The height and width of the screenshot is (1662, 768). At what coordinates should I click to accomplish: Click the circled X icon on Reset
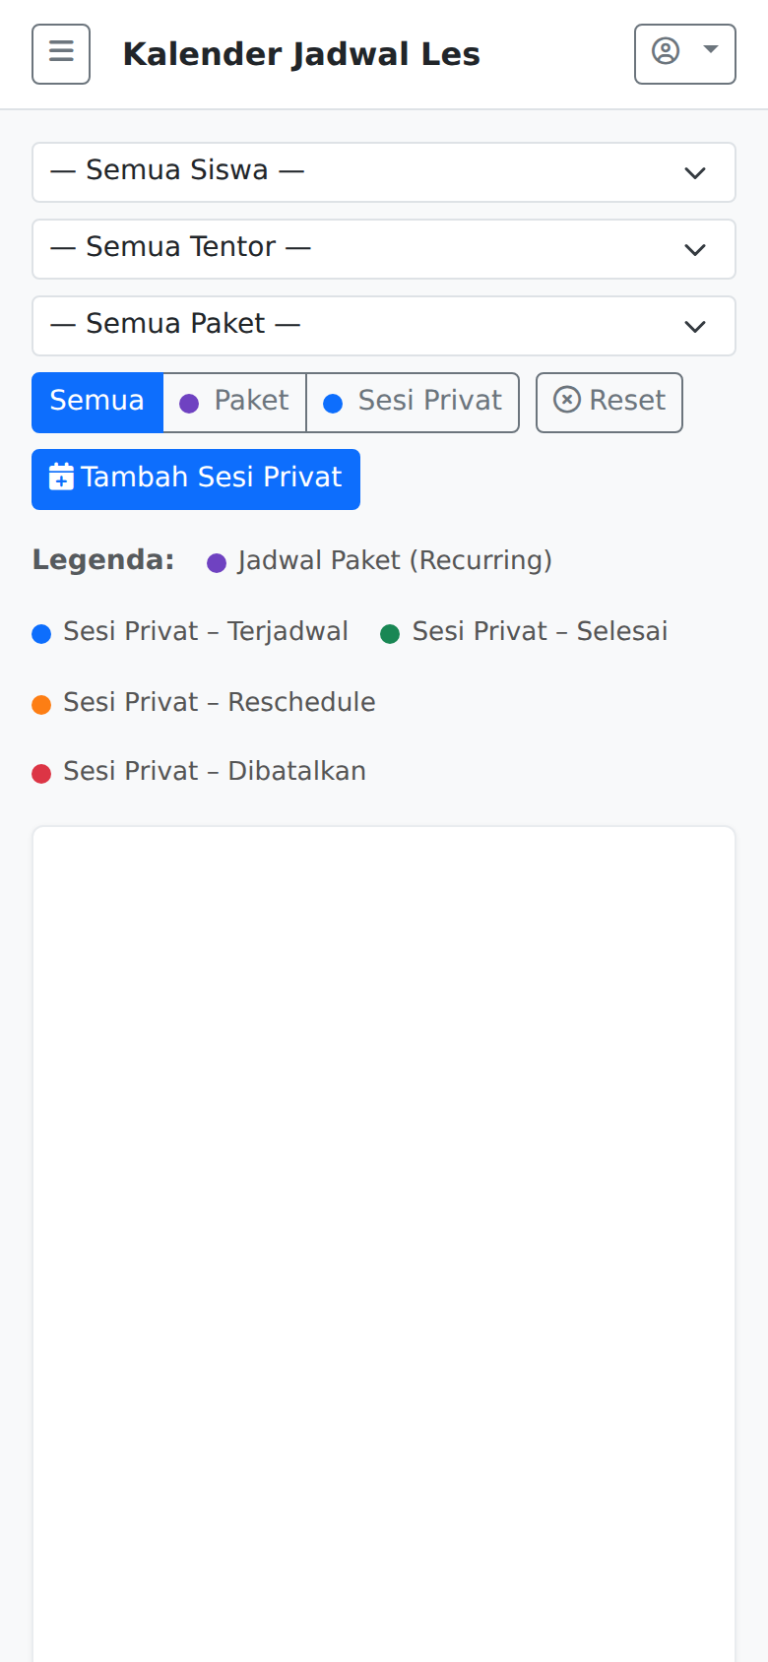[x=567, y=400]
